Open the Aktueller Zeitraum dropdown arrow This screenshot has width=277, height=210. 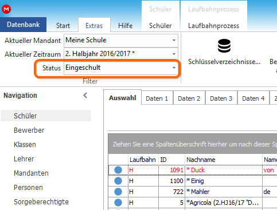(174, 54)
